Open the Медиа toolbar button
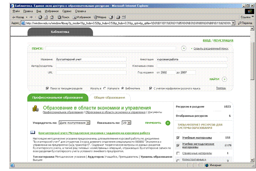 click(x=100, y=17)
